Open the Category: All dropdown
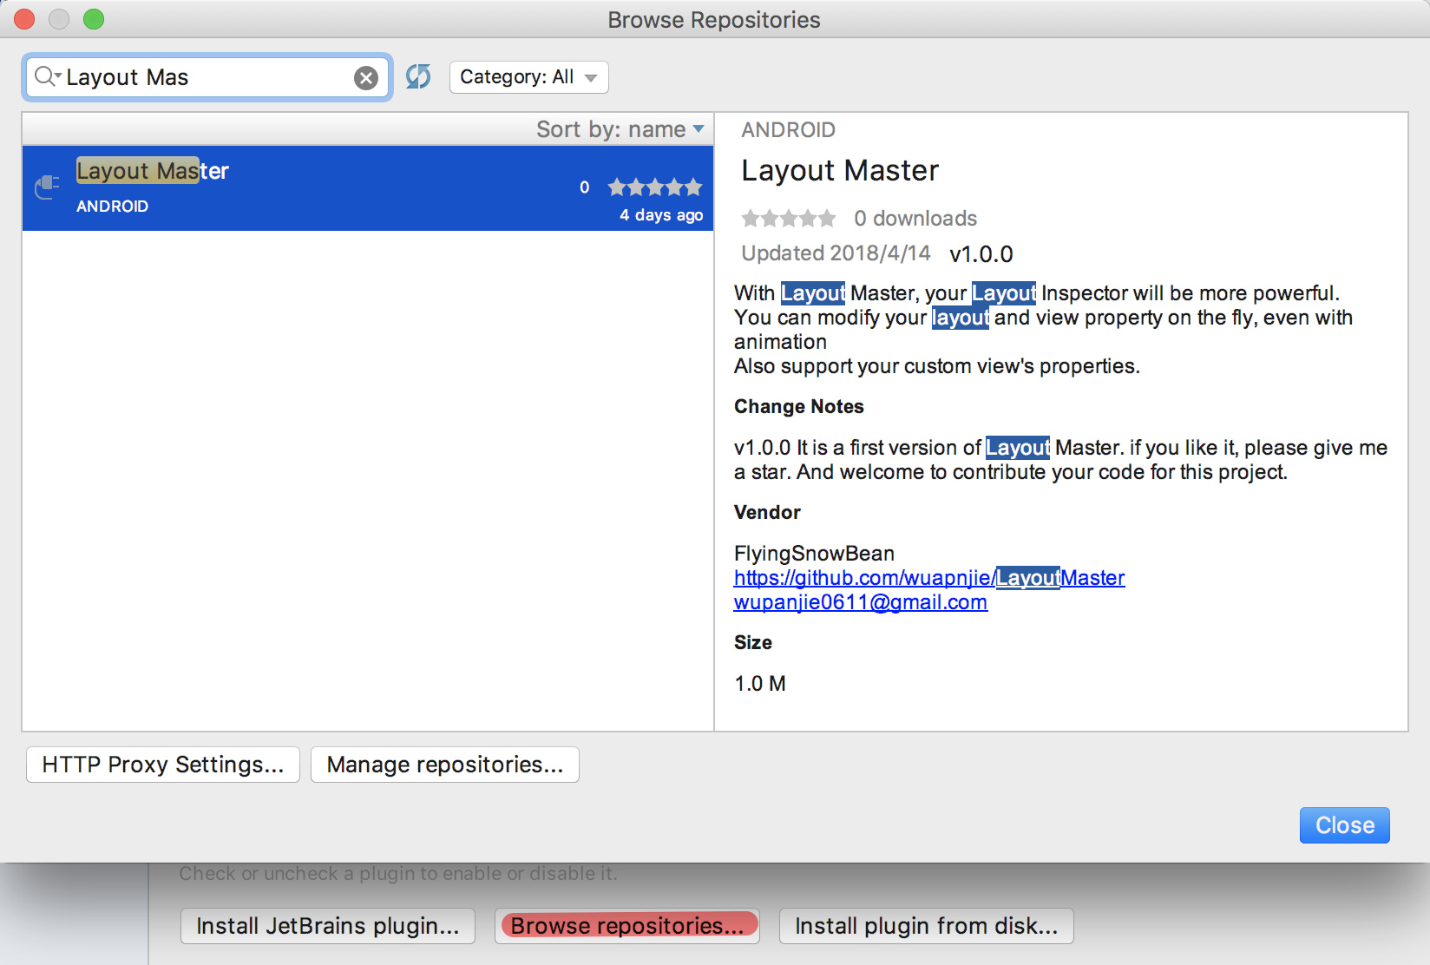 tap(529, 77)
